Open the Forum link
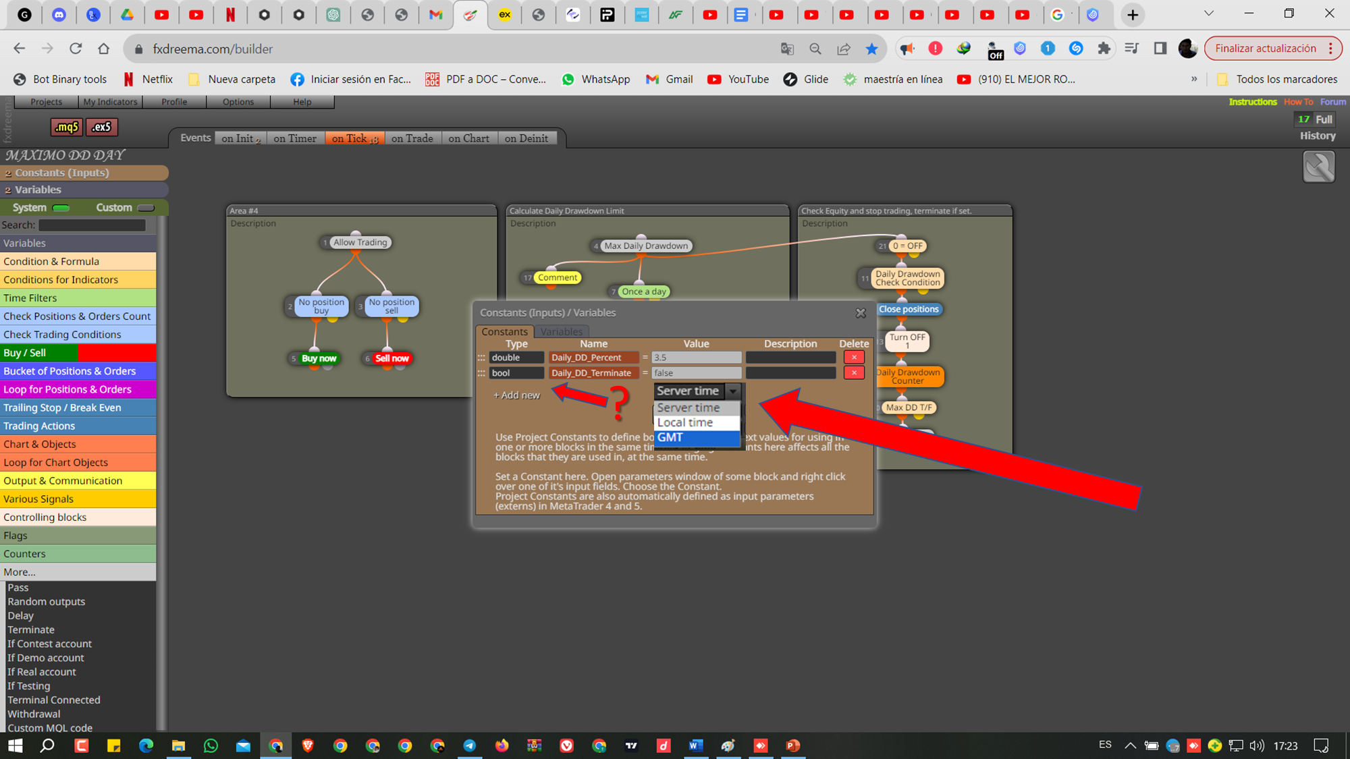This screenshot has width=1350, height=759. tap(1332, 102)
